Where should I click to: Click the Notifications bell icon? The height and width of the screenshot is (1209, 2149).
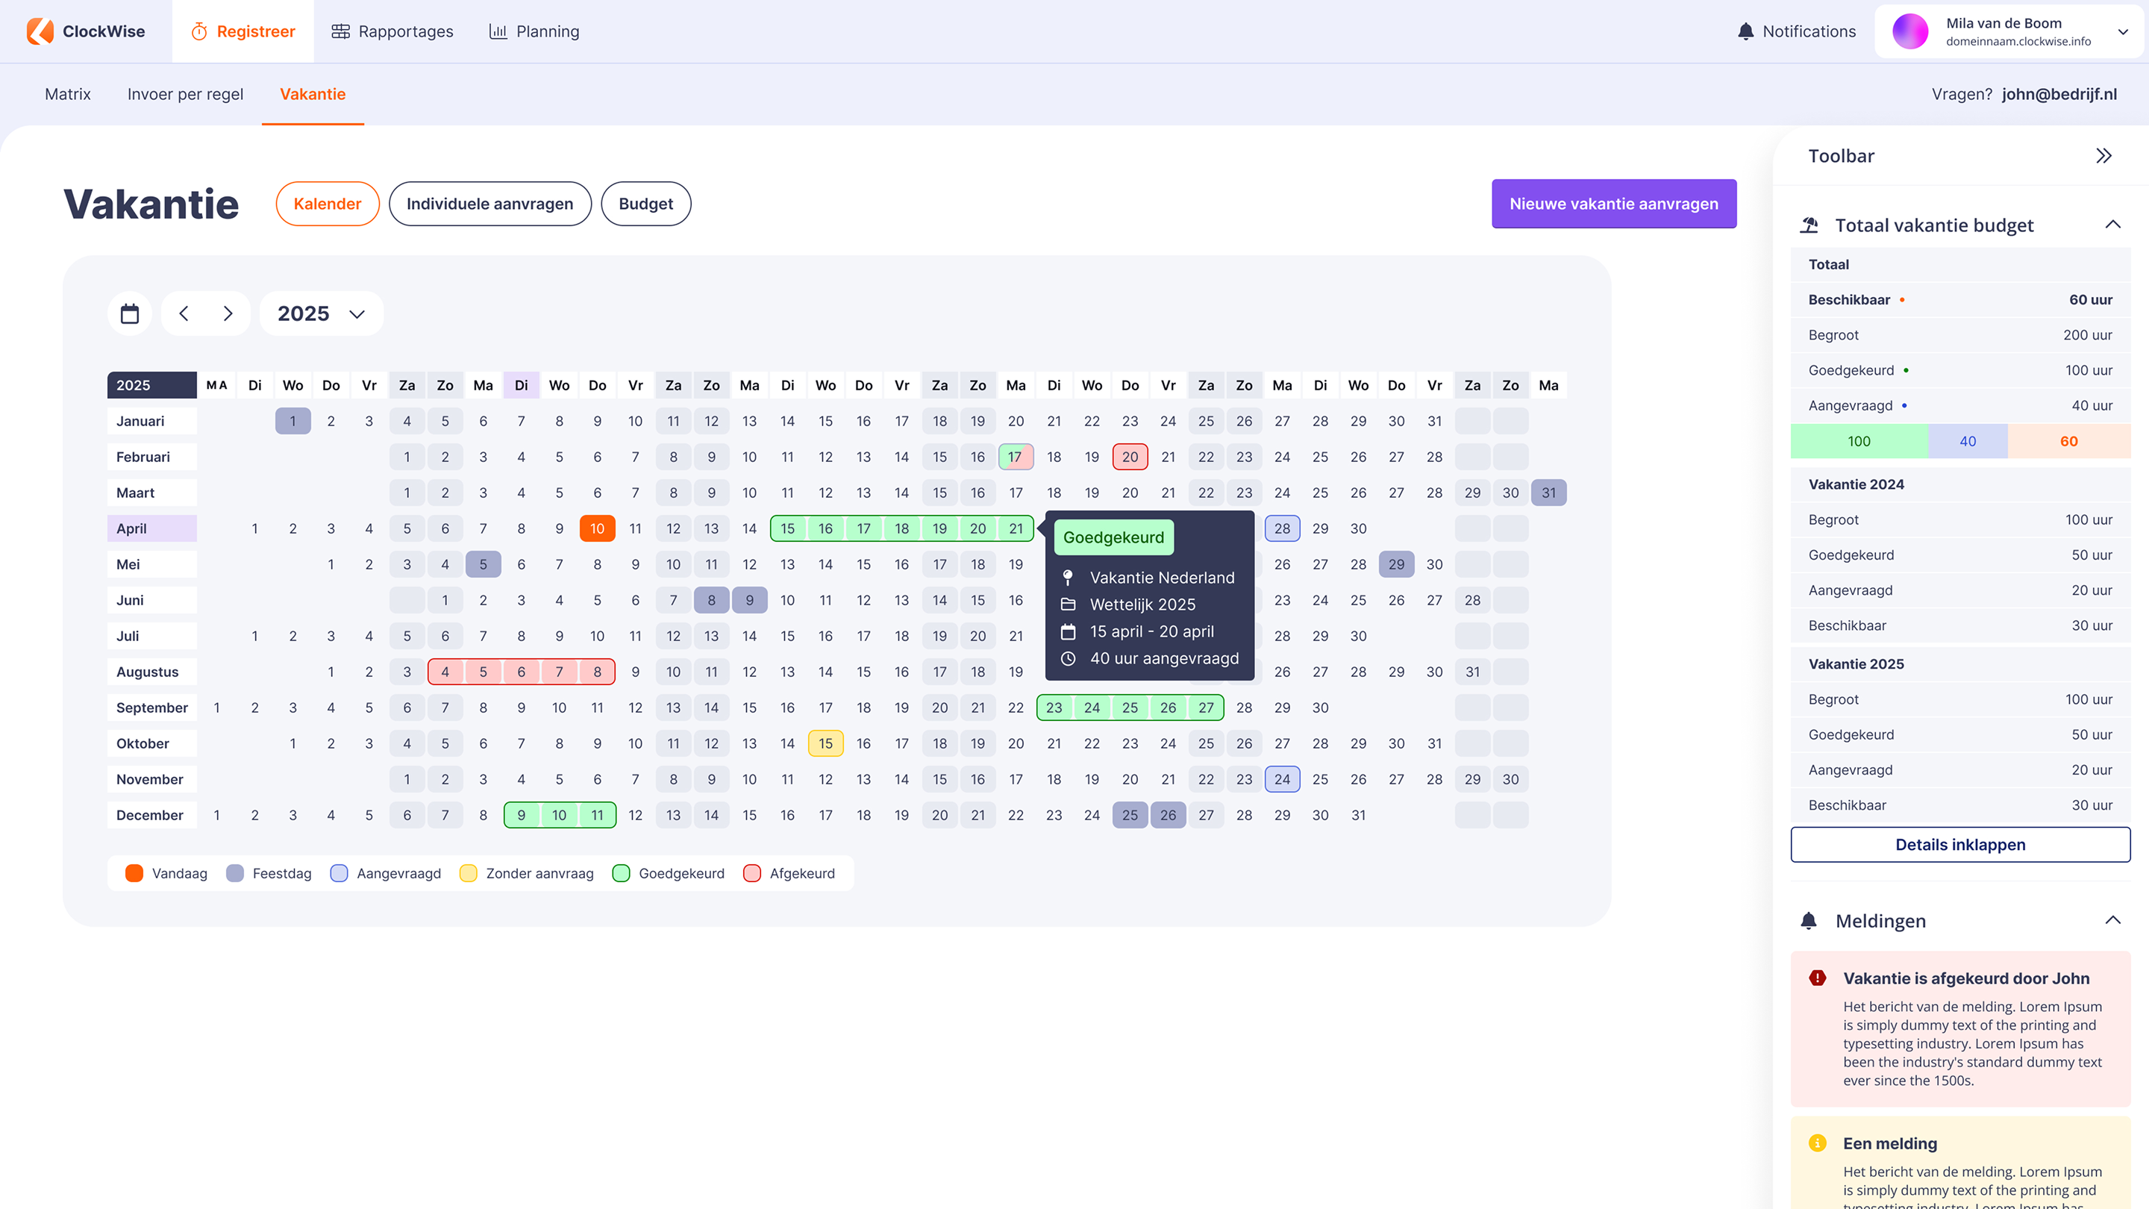coord(1745,31)
